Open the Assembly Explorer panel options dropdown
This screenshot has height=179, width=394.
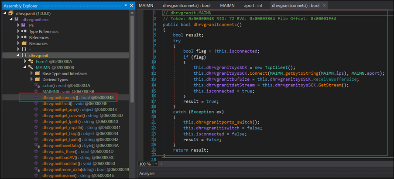click(x=126, y=6)
